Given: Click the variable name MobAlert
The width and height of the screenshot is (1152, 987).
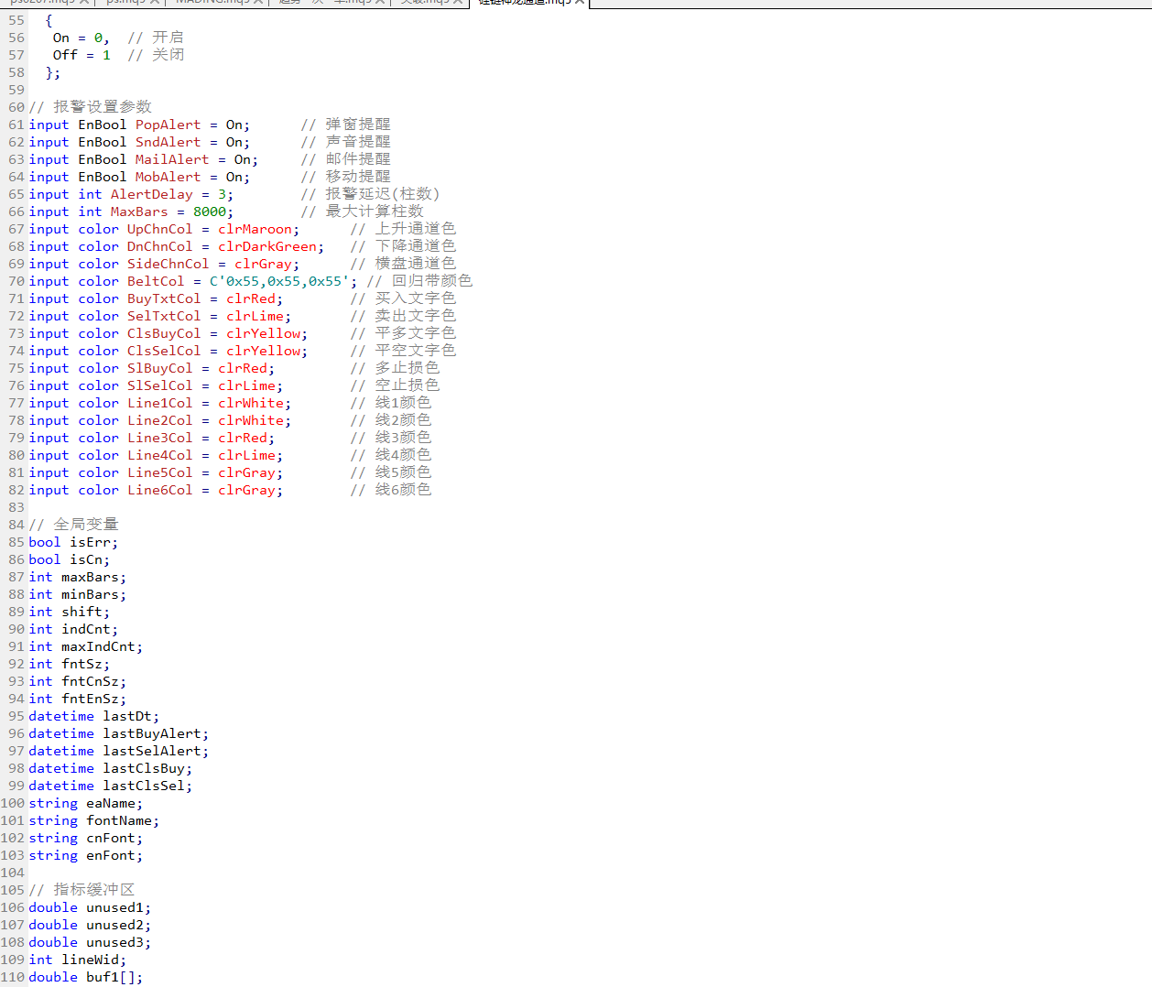Looking at the screenshot, I should [168, 177].
